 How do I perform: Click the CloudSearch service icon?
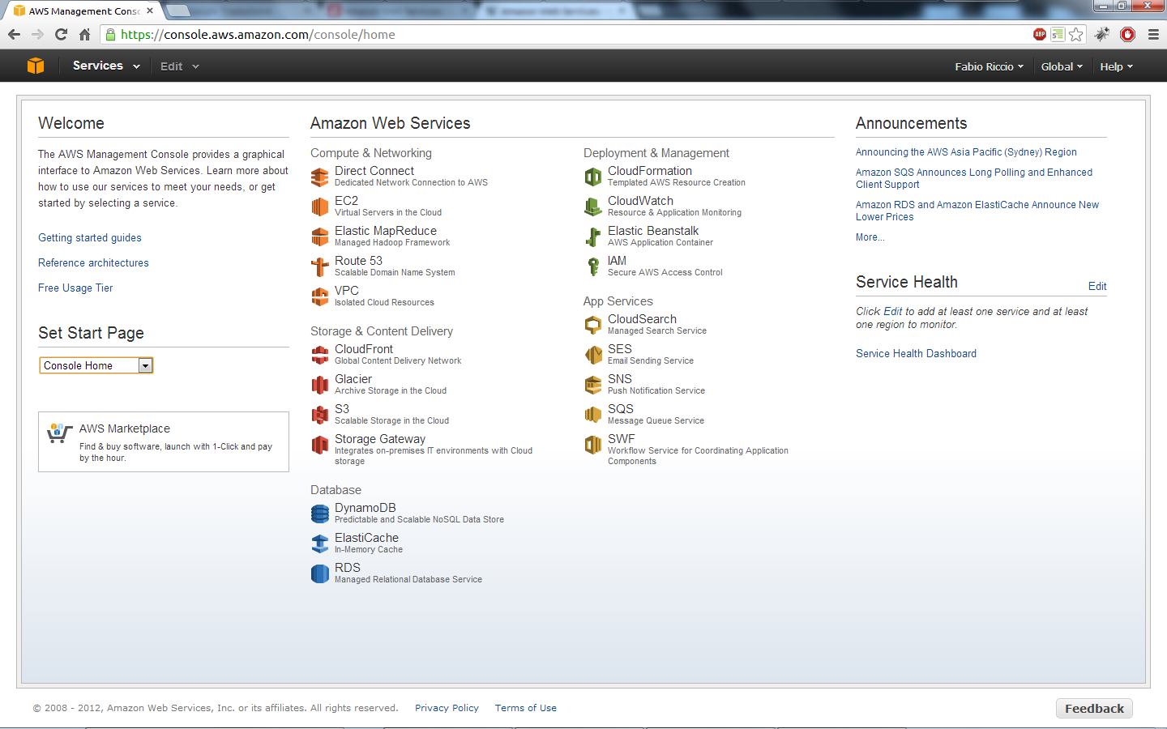click(593, 325)
